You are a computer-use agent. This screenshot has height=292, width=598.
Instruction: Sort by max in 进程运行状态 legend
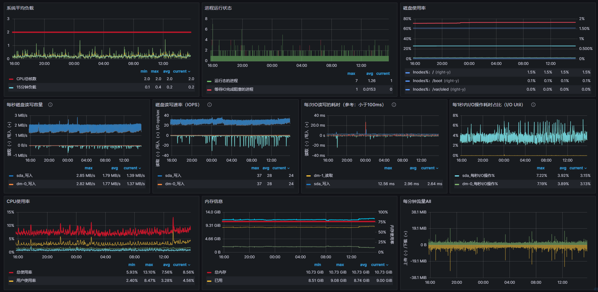(x=351, y=73)
